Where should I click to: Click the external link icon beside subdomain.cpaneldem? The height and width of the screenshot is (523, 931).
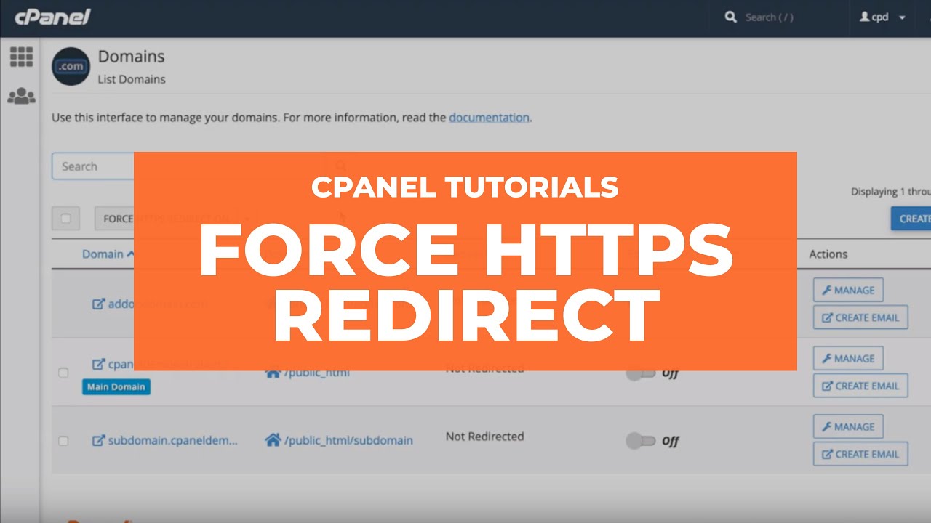(98, 440)
